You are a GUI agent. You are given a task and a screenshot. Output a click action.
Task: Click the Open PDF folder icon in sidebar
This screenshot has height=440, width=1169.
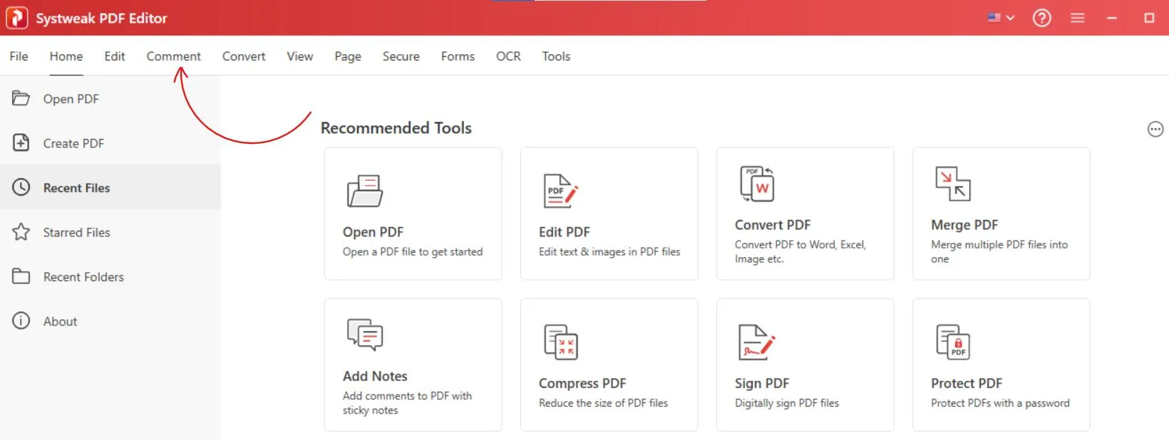[21, 98]
